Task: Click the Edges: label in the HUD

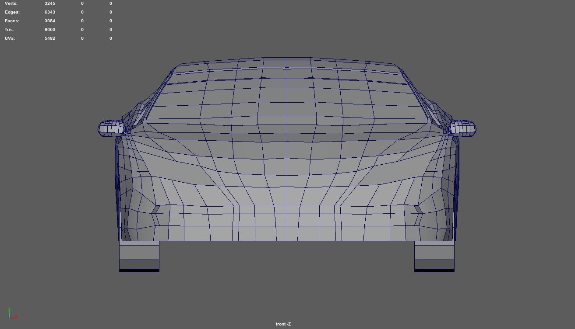Action: tap(12, 12)
